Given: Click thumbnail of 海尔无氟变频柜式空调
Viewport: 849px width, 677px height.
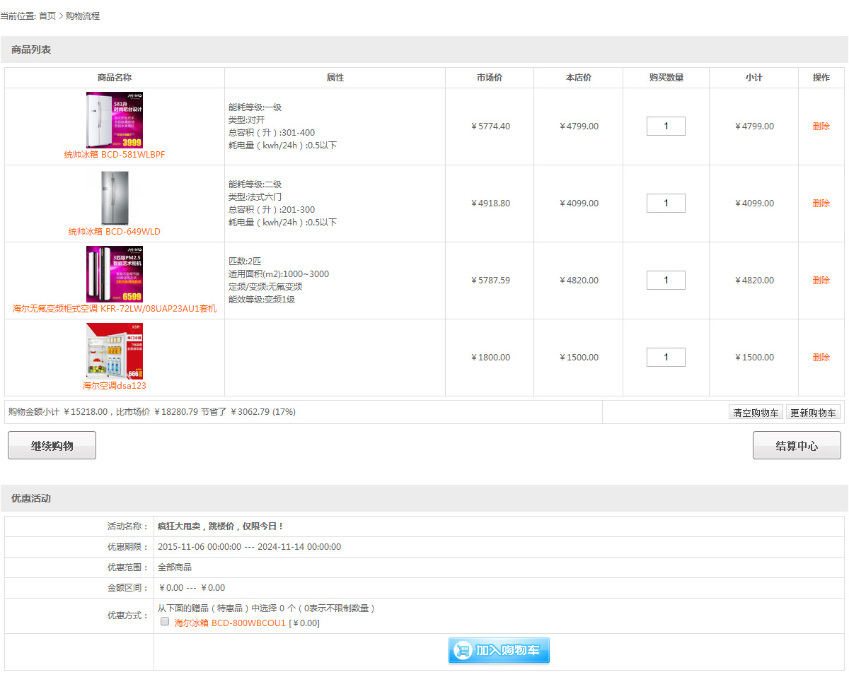Looking at the screenshot, I should [115, 274].
